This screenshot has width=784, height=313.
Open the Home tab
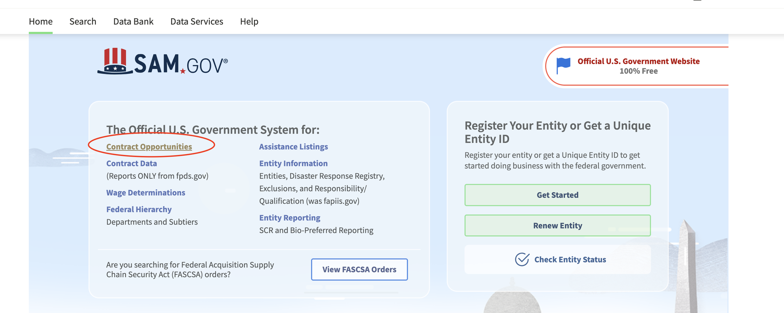[x=41, y=21]
